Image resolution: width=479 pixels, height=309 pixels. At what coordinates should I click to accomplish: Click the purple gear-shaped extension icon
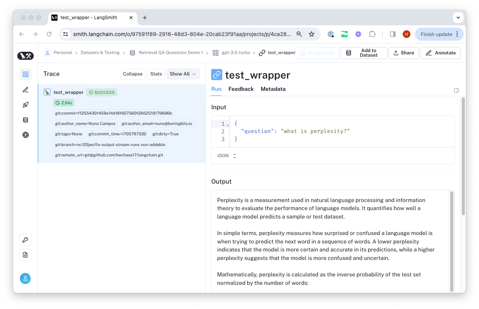pos(358,34)
